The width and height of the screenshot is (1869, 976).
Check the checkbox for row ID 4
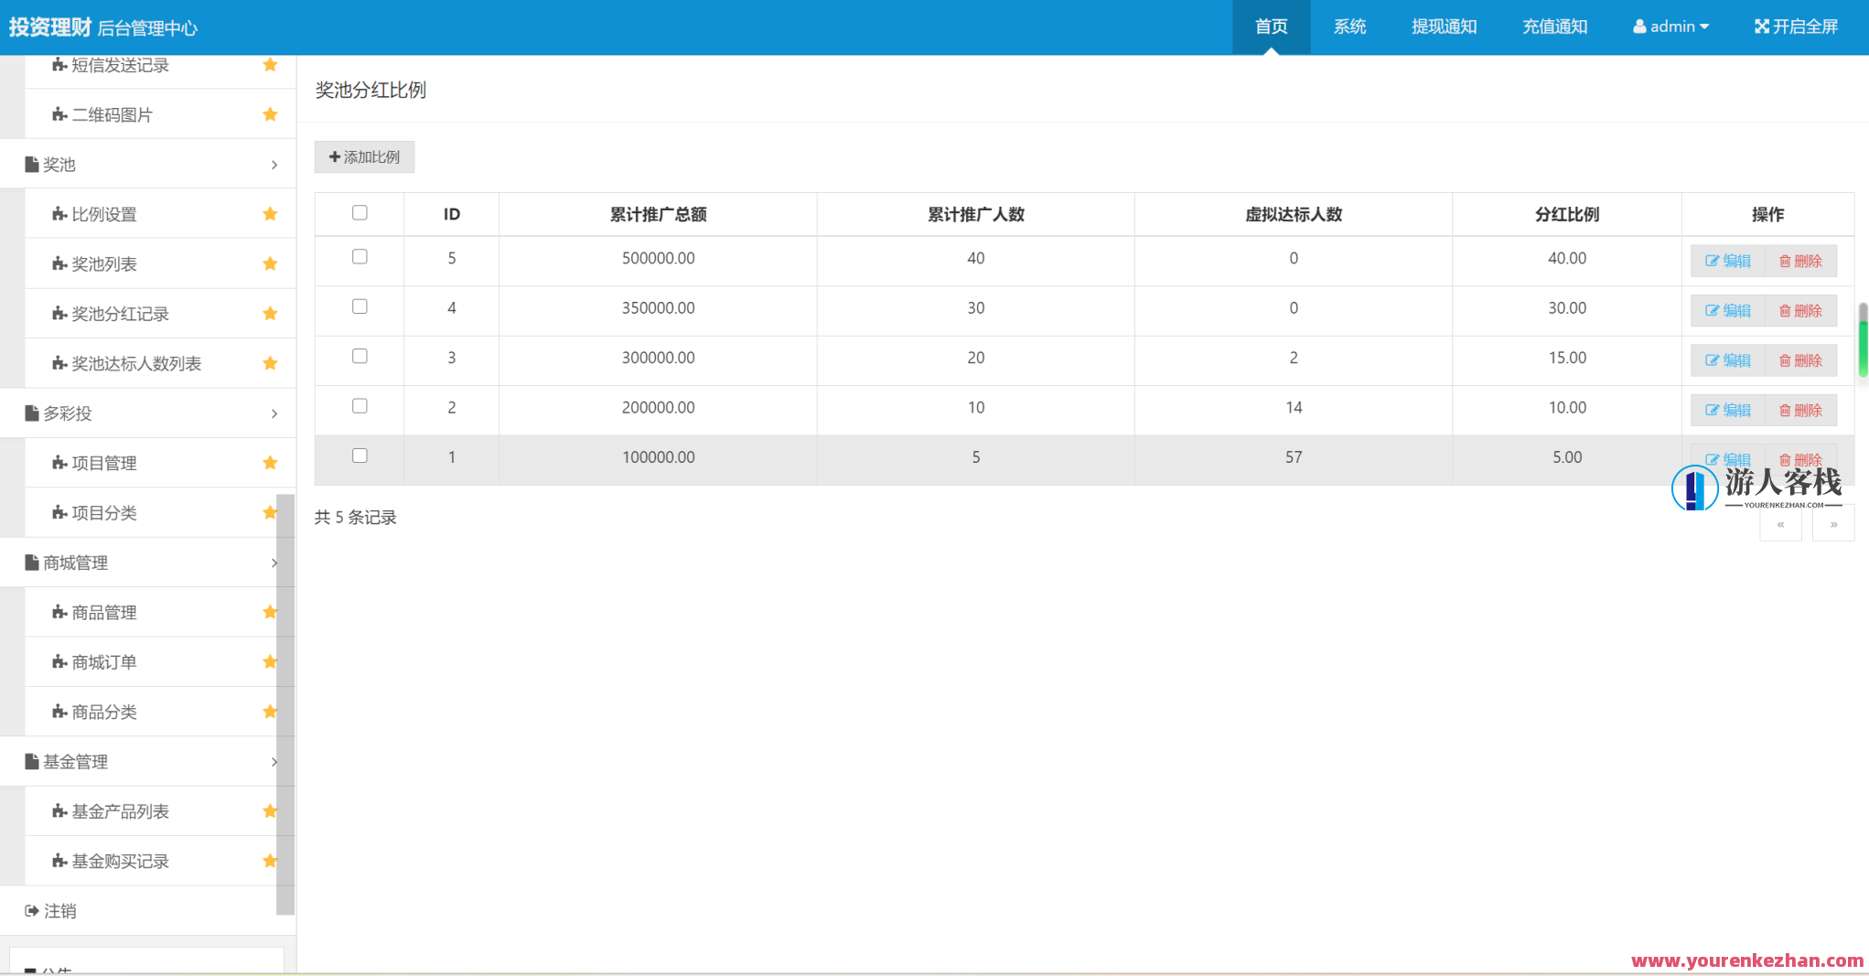pos(360,306)
